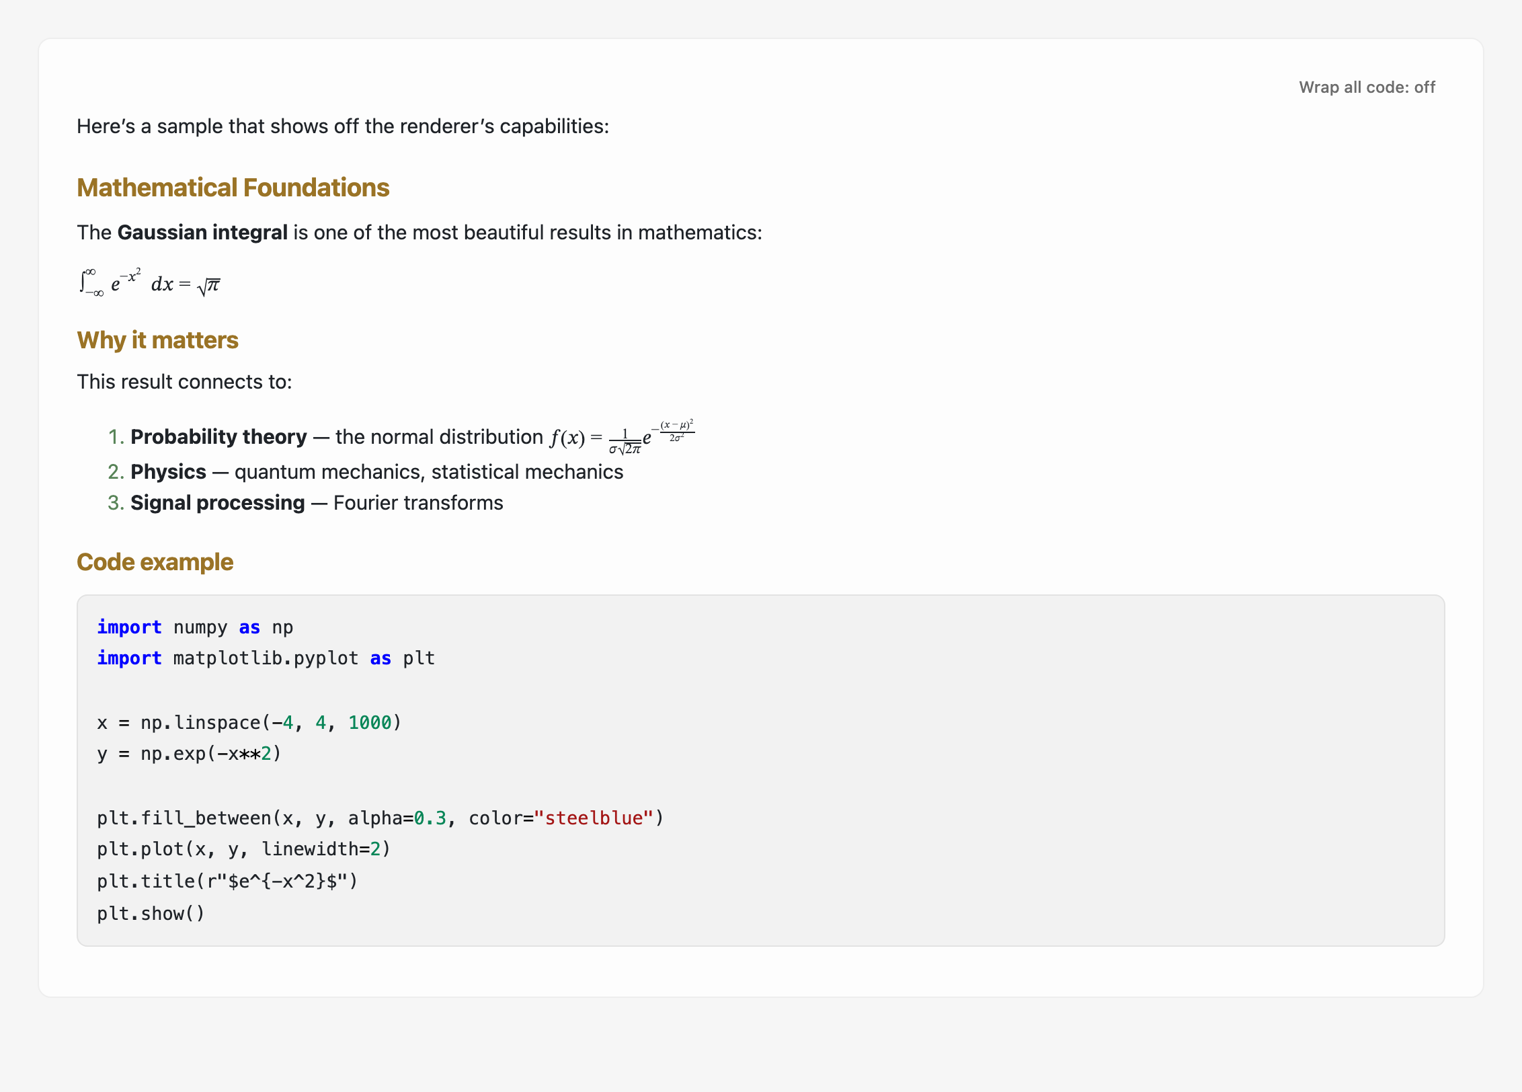Click the Gaussian integral formula equals sqrt pi

coord(149,282)
